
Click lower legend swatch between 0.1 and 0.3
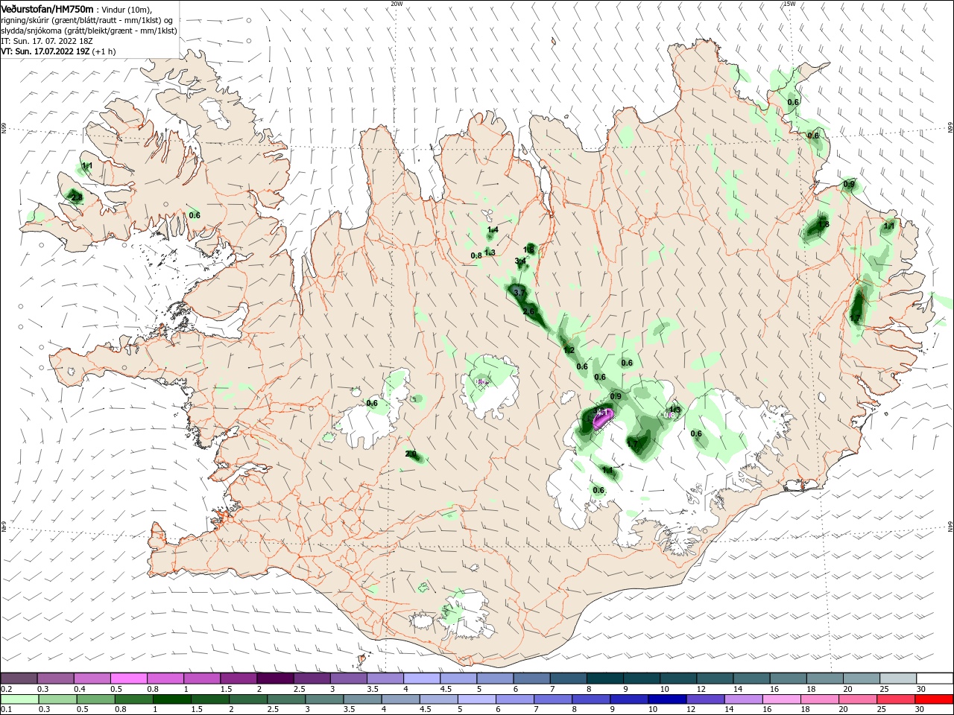[x=19, y=699]
